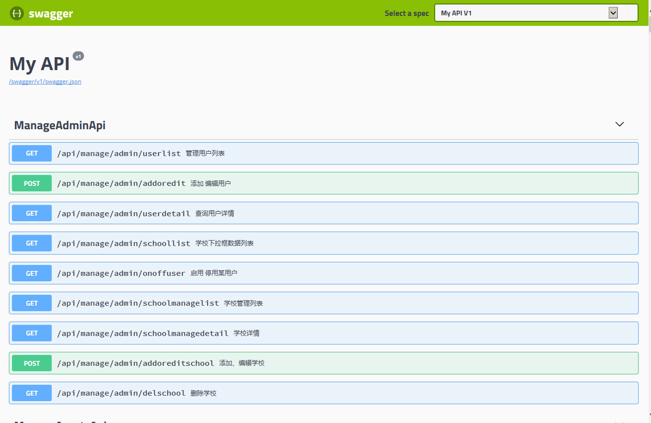The image size is (651, 423).
Task: Click the spec dropdown arrow button
Action: (613, 13)
